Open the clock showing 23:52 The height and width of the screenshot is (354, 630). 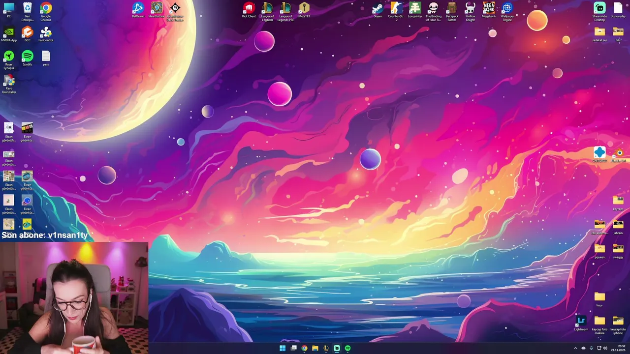click(x=618, y=348)
